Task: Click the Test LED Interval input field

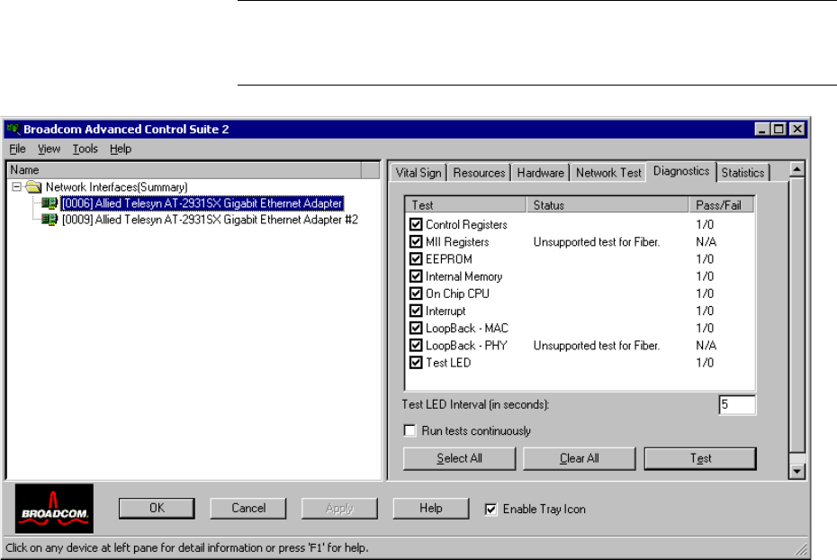Action: click(x=736, y=405)
